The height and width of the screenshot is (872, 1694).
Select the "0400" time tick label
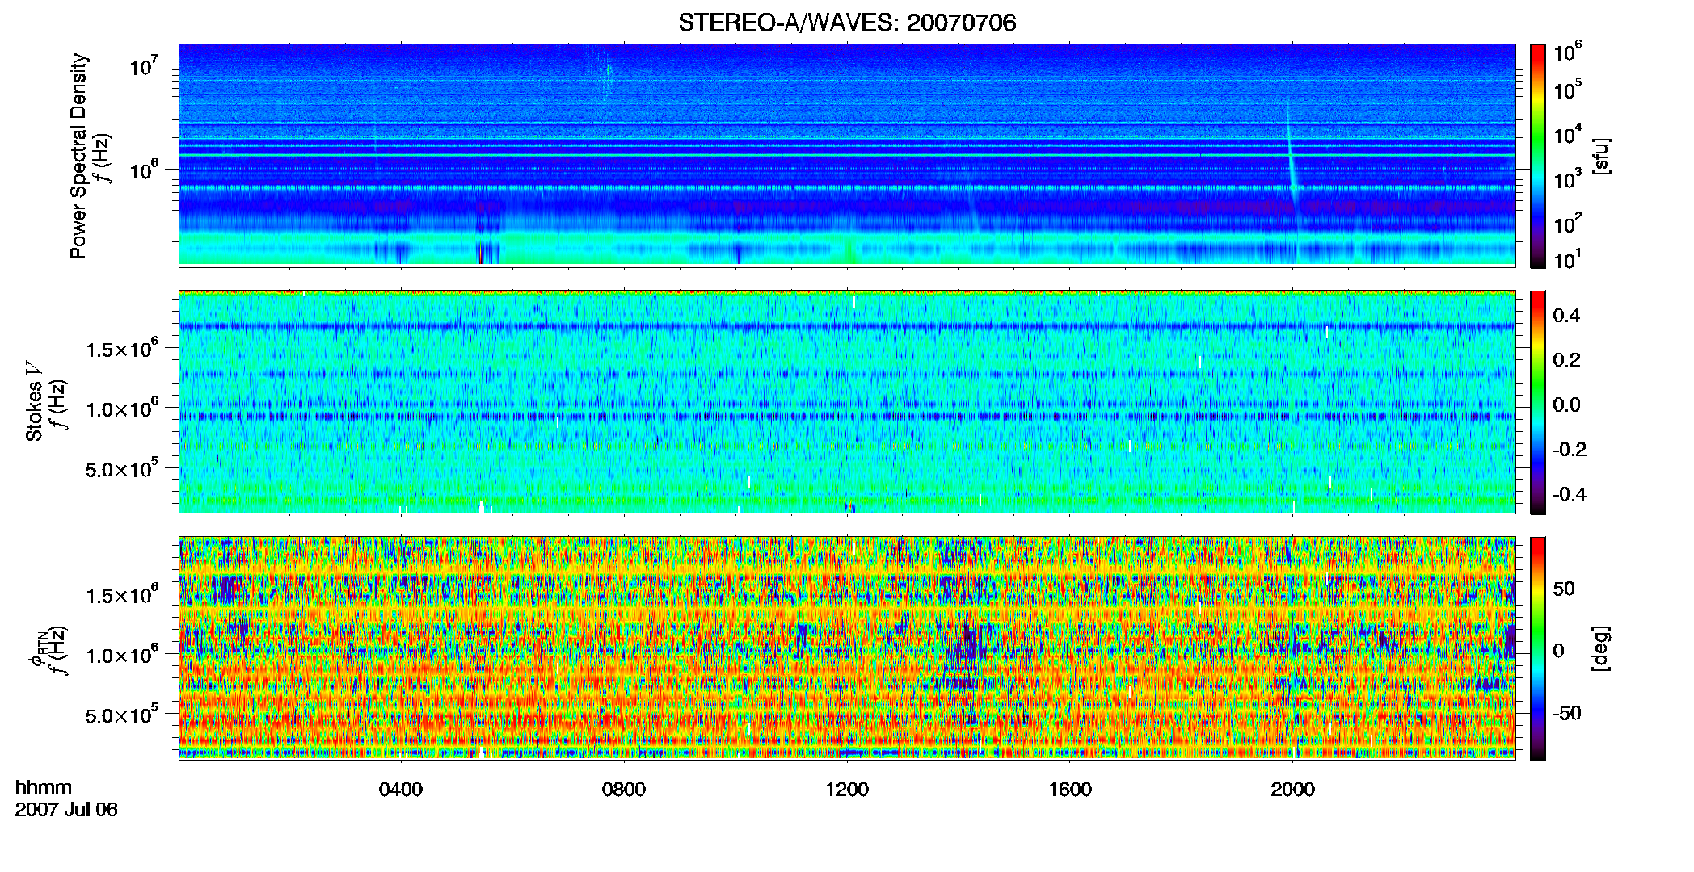click(401, 790)
